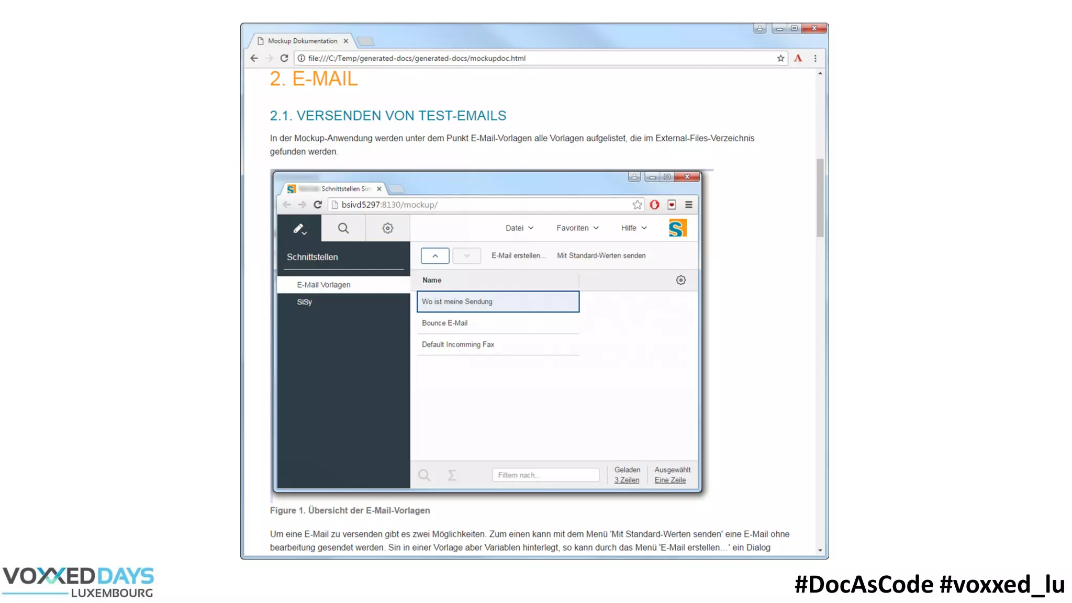1072x603 pixels.
Task: Open table settings gear icon
Action: (x=680, y=280)
